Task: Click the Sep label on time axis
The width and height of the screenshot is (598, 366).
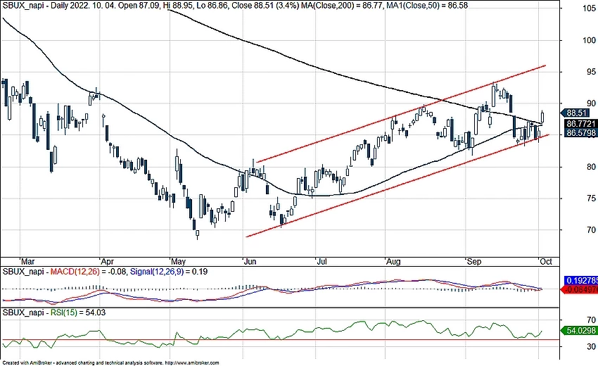Action: [x=474, y=262]
